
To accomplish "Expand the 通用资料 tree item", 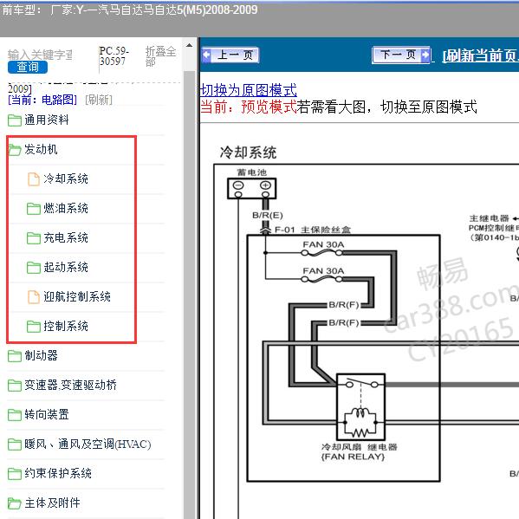I will coord(46,120).
